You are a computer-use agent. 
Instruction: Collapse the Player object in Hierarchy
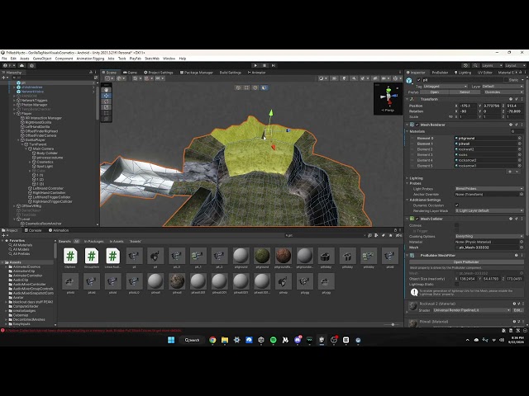pos(15,114)
